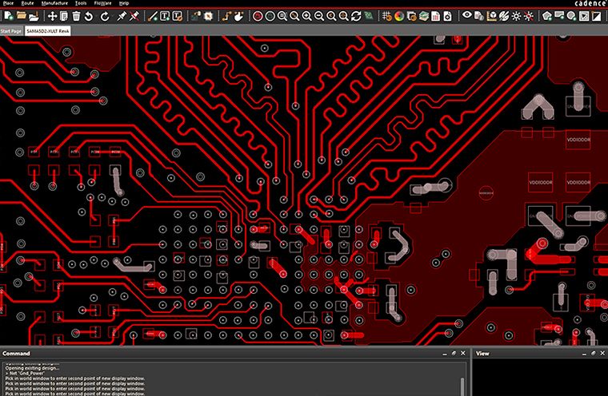Click the New design file icon
Image resolution: width=608 pixels, height=396 pixels.
[x=10, y=15]
